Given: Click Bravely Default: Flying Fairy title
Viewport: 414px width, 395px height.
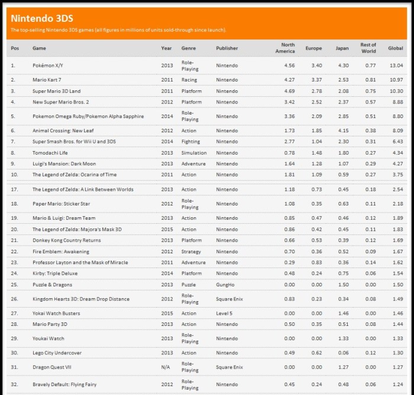Looking at the screenshot, I should coord(64,384).
